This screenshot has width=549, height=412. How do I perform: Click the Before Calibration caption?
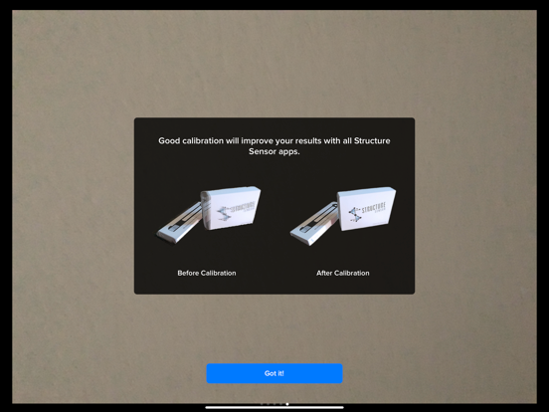point(207,273)
